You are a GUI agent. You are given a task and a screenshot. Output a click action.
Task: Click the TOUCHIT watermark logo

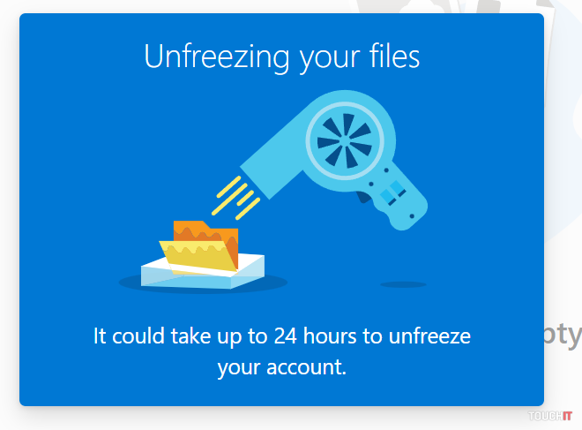pos(551,415)
